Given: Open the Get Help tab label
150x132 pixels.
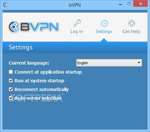Looking at the screenshot, I should [x=131, y=31].
